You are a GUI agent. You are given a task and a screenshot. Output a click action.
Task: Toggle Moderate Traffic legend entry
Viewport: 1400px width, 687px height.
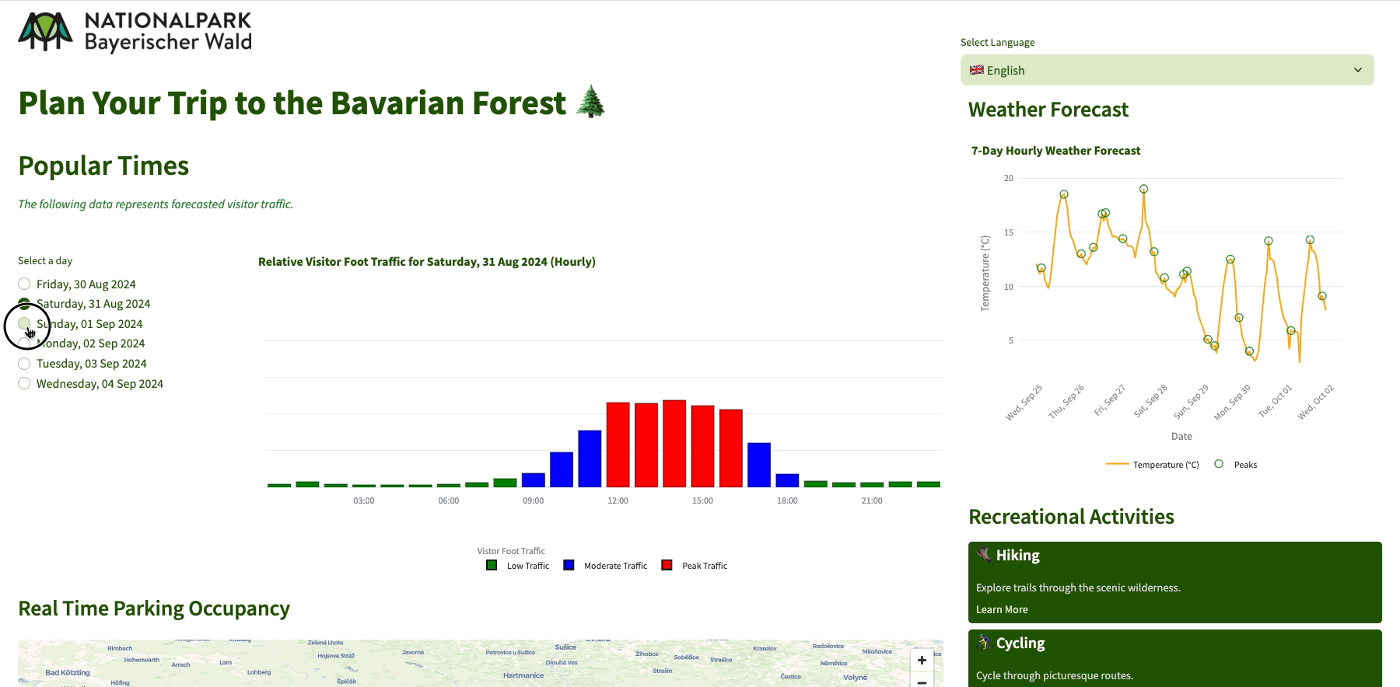click(x=606, y=565)
